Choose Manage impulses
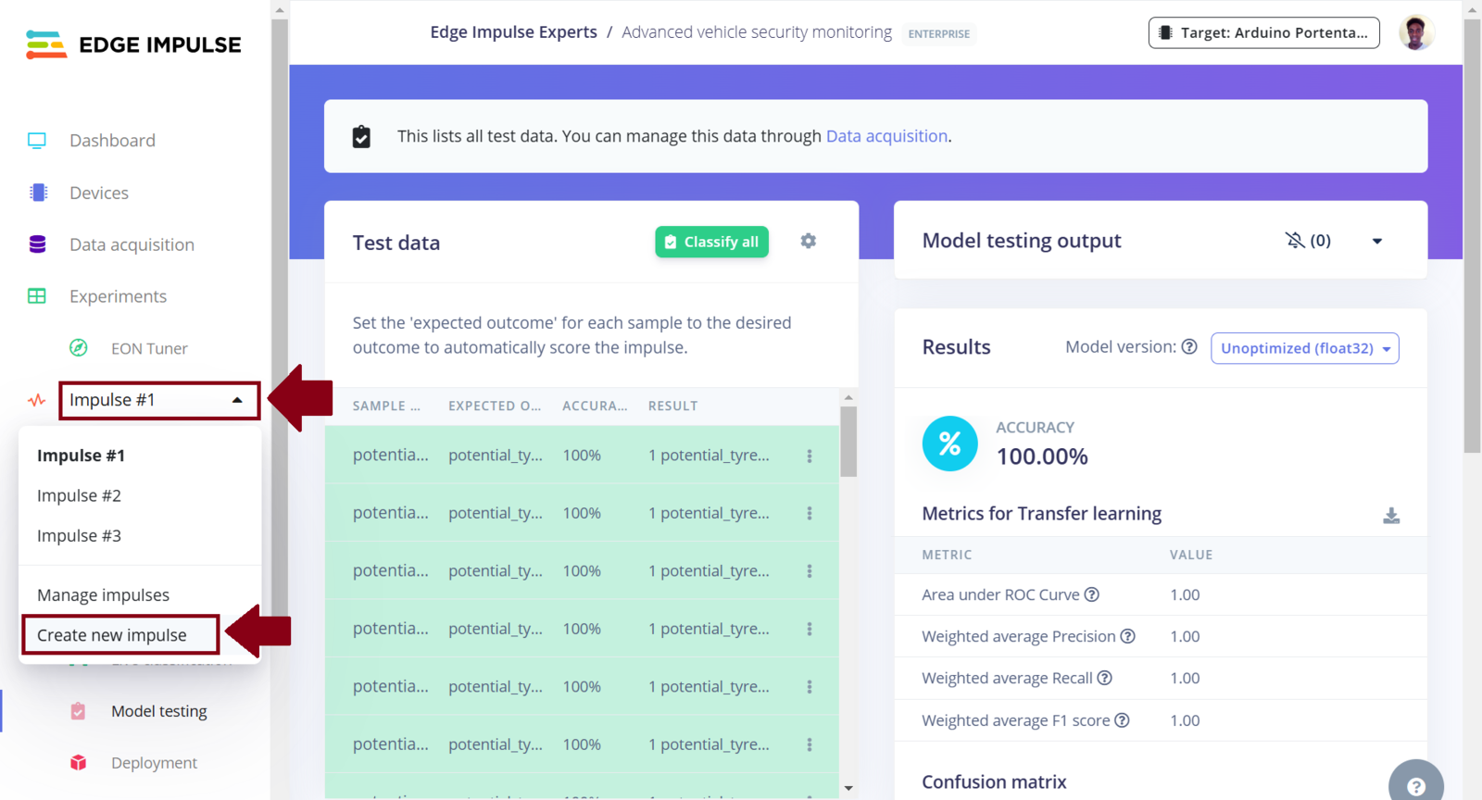This screenshot has height=800, width=1482. coord(103,594)
